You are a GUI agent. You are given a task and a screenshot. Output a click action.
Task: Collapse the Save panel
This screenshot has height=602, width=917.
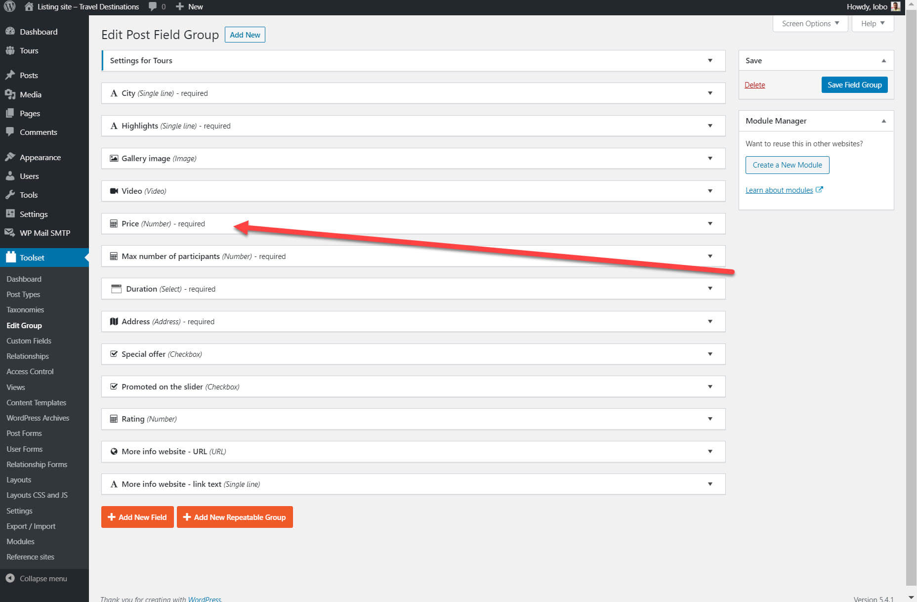coord(884,60)
